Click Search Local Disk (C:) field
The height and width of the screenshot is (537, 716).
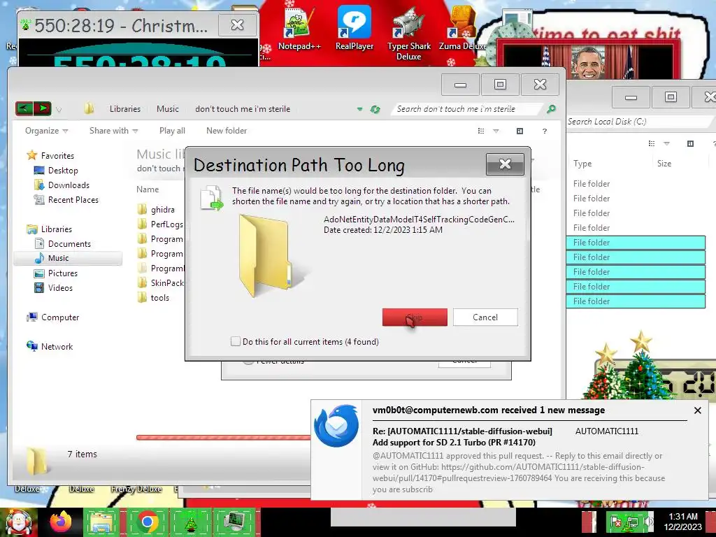tap(639, 122)
